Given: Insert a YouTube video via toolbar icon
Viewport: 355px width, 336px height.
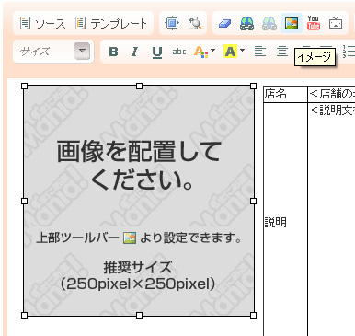Looking at the screenshot, I should [x=314, y=23].
